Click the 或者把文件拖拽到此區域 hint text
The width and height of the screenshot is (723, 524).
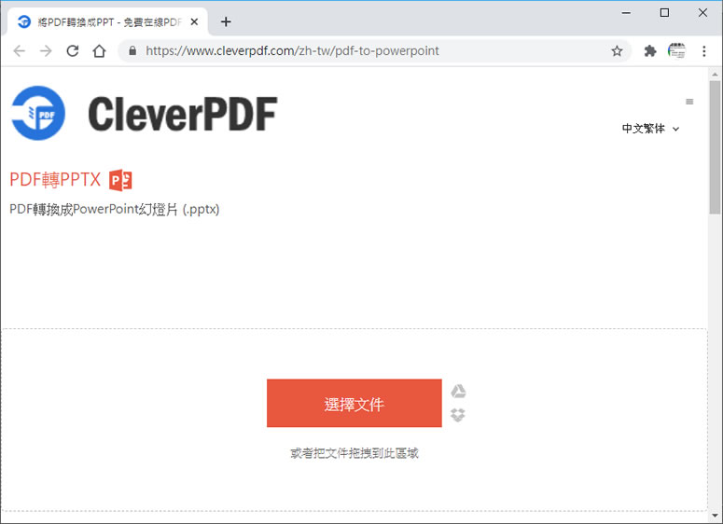[355, 453]
